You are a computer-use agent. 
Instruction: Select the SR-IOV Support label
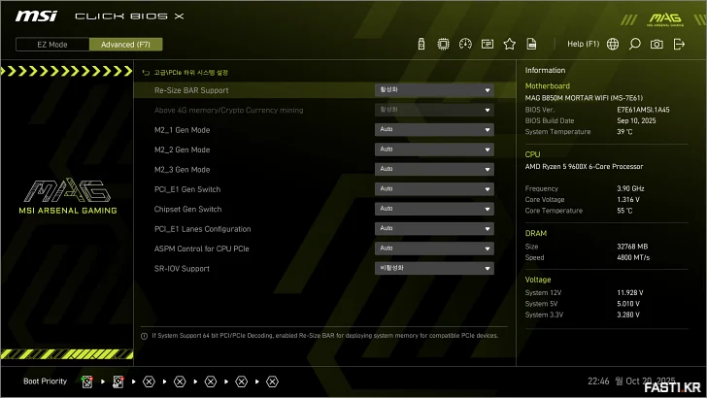click(182, 269)
